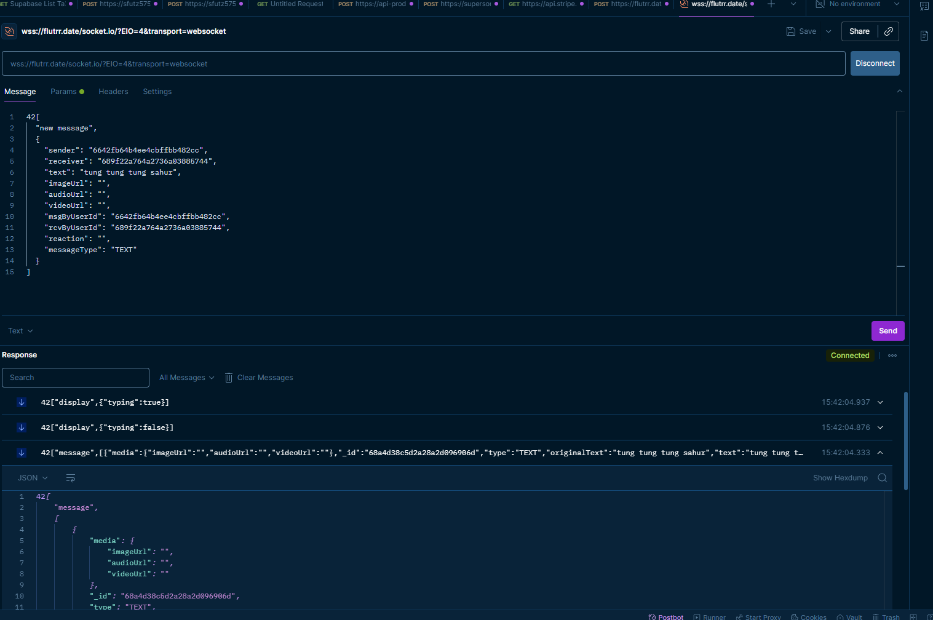Screen dimensions: 933x620
Task: Switch to the Settings tab
Action: click(x=157, y=92)
